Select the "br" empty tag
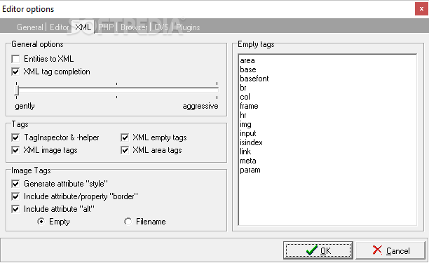429x263 pixels. pyautogui.click(x=243, y=88)
